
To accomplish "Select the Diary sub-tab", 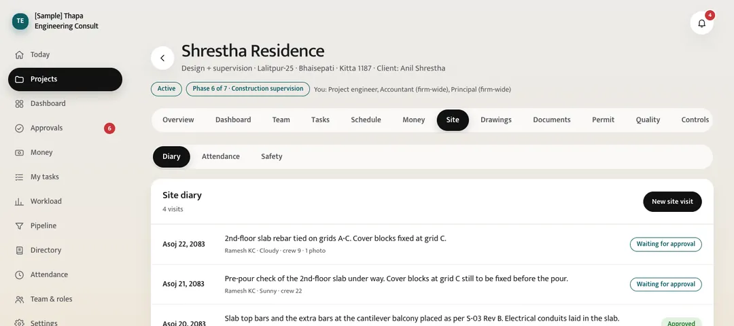I will [x=171, y=157].
